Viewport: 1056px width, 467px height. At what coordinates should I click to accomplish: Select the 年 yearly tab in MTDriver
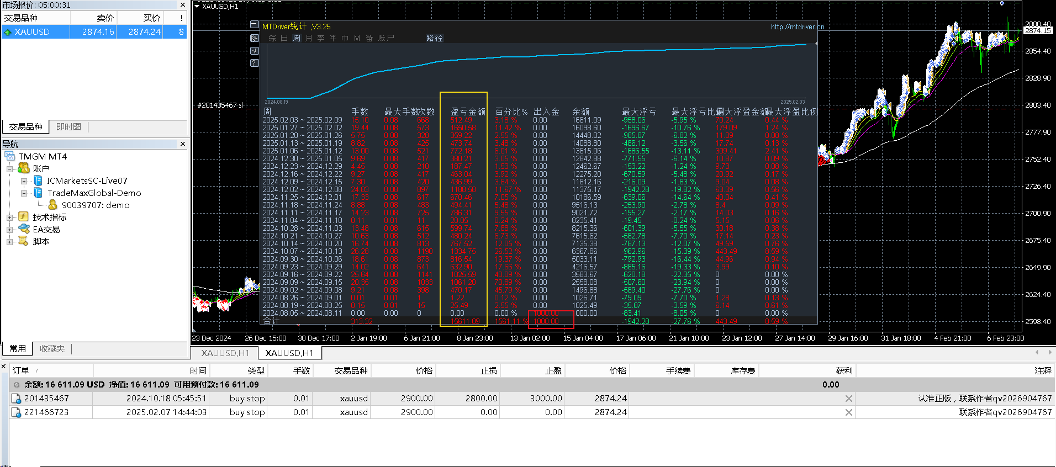tap(333, 38)
